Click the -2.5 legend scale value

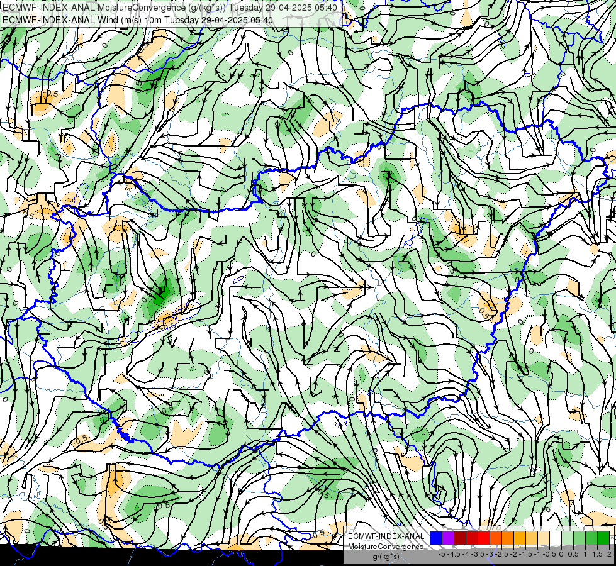(501, 554)
